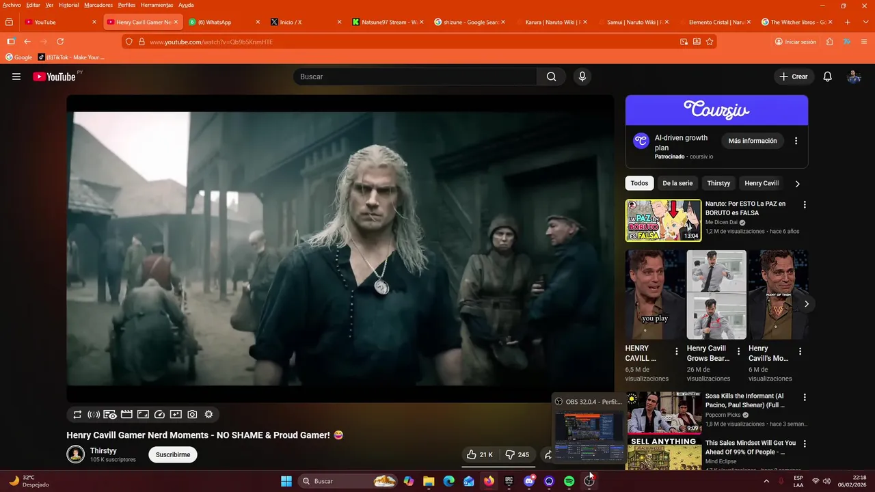Click the search magnifier button on YouTube
Viewport: 875px width, 492px height.
(551, 77)
